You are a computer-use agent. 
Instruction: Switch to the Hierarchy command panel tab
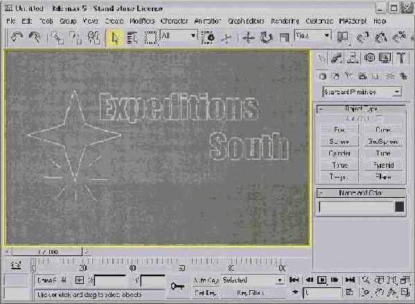pyautogui.click(x=353, y=58)
